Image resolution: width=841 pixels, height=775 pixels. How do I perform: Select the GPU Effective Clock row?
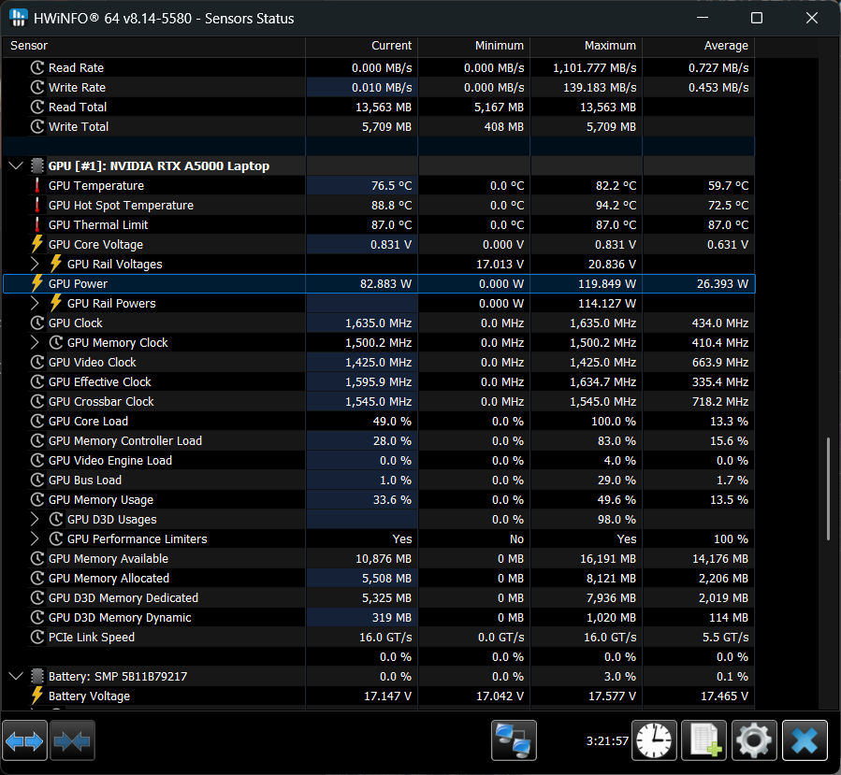pos(379,381)
